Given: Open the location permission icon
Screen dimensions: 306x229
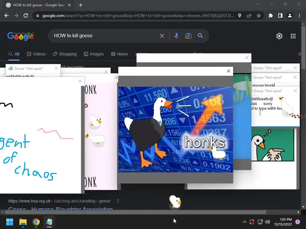Looking at the screenshot, I should [x=240, y=16].
